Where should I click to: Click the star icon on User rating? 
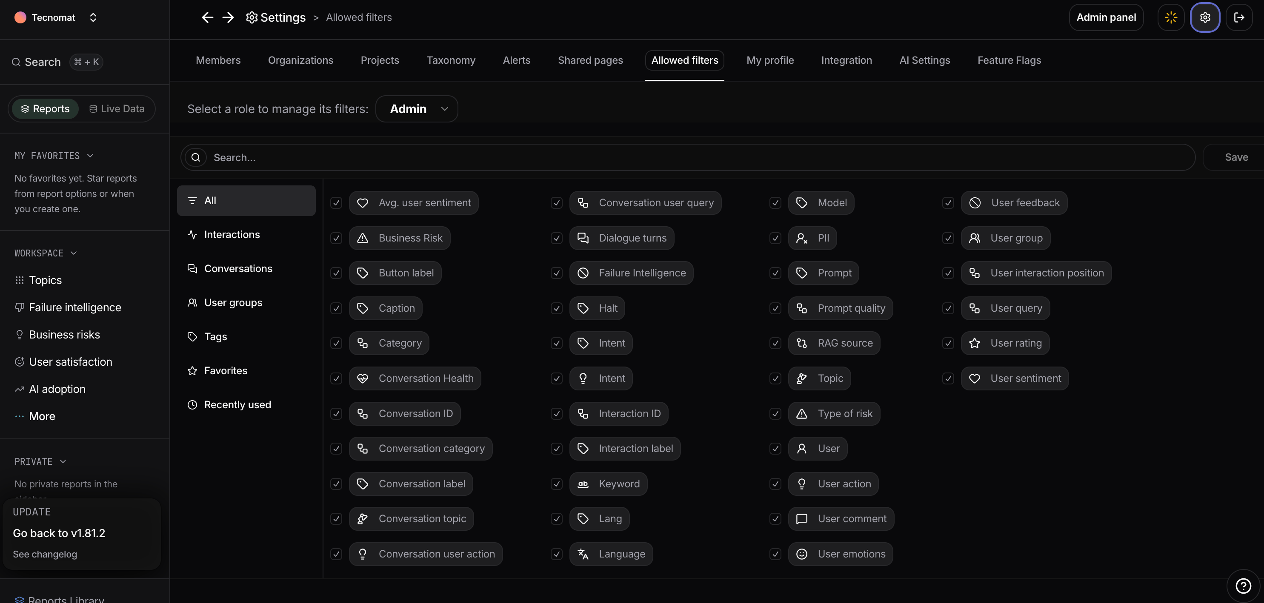975,343
